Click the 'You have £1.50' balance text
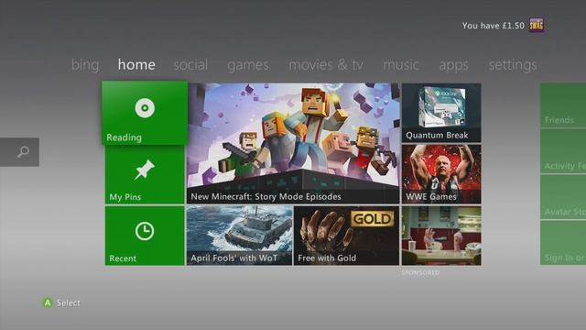Screen dimensions: 586x330 493,26
